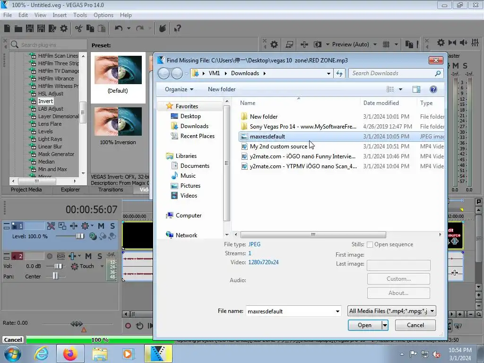The height and width of the screenshot is (363, 484).
Task: Click the downmix output icon in master bus
Action: [x=452, y=42]
